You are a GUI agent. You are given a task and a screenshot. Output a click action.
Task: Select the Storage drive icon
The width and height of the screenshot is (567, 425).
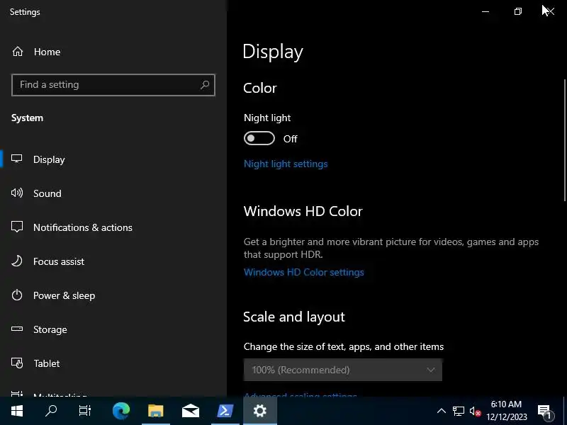point(16,329)
